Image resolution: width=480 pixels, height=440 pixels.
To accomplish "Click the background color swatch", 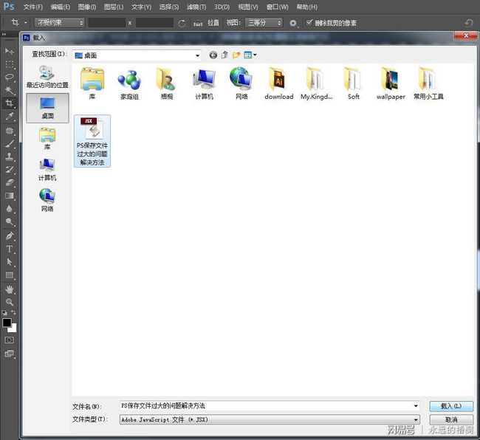I will coord(14,329).
